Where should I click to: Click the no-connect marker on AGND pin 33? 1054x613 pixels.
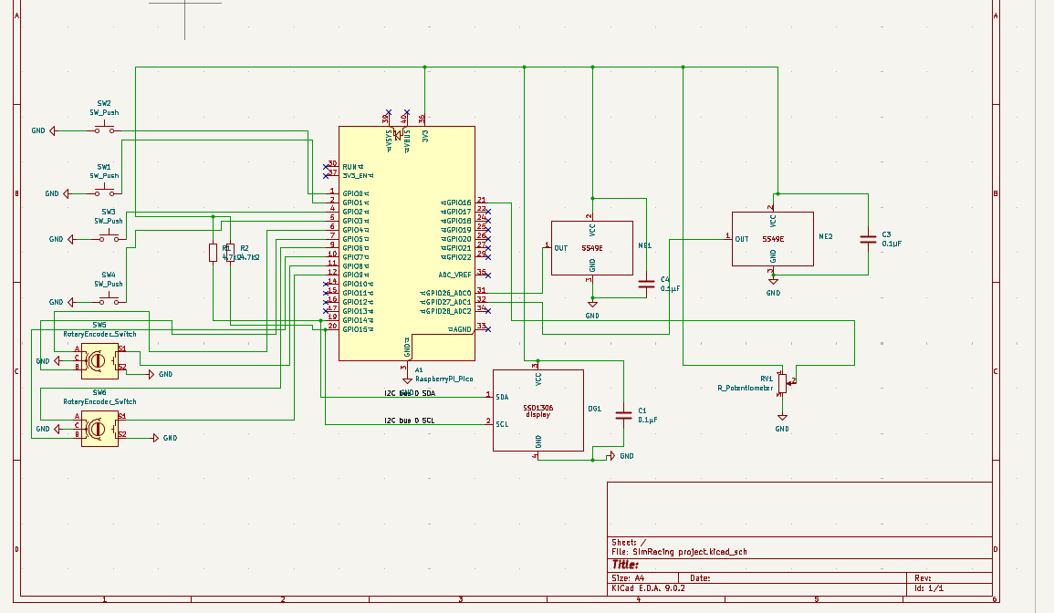pos(488,328)
